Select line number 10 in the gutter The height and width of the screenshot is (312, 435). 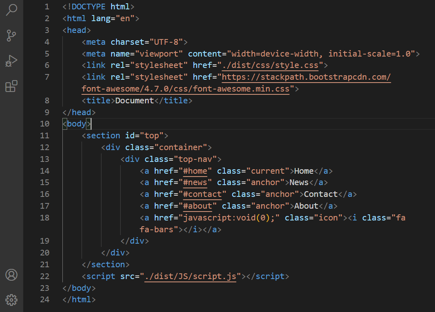click(x=45, y=124)
